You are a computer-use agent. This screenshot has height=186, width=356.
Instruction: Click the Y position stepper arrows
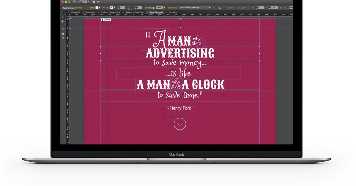point(270,8)
